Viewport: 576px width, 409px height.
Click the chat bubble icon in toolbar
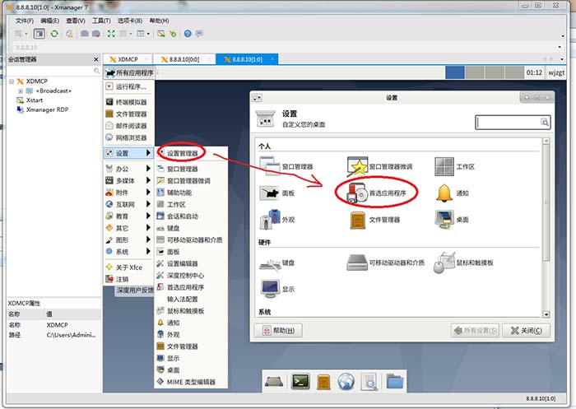(x=199, y=34)
